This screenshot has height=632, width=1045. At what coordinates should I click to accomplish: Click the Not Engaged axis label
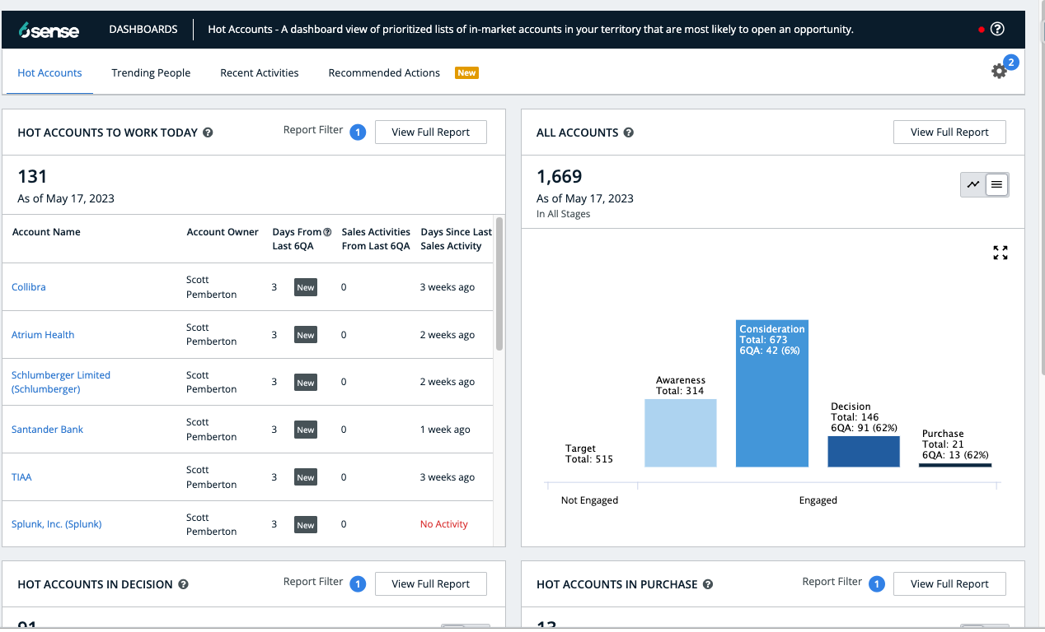click(589, 500)
